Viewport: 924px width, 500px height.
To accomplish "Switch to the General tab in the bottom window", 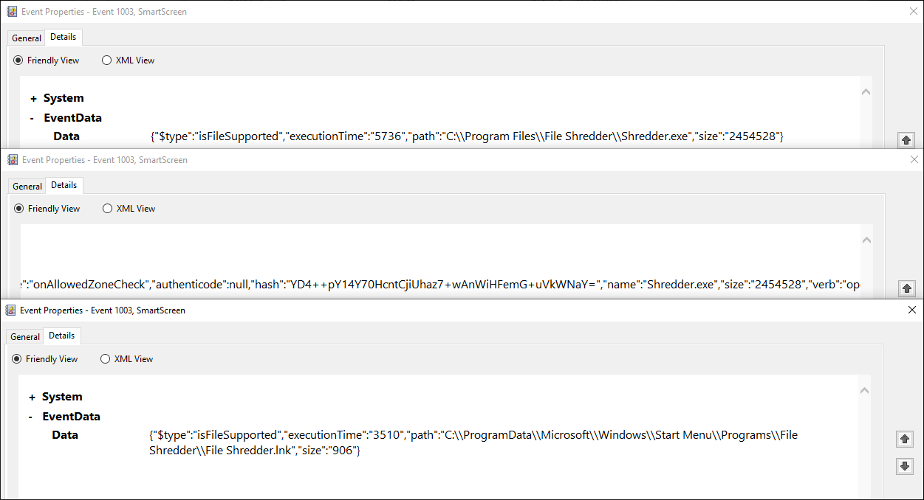I will (25, 337).
